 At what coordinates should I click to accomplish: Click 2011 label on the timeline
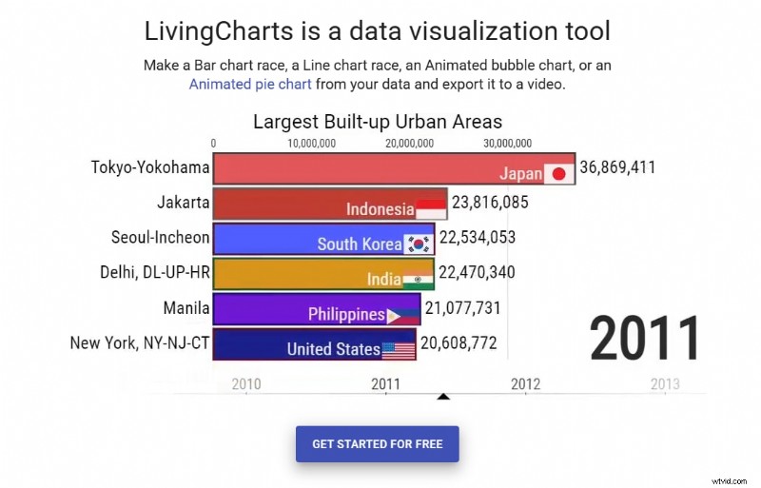tap(385, 383)
